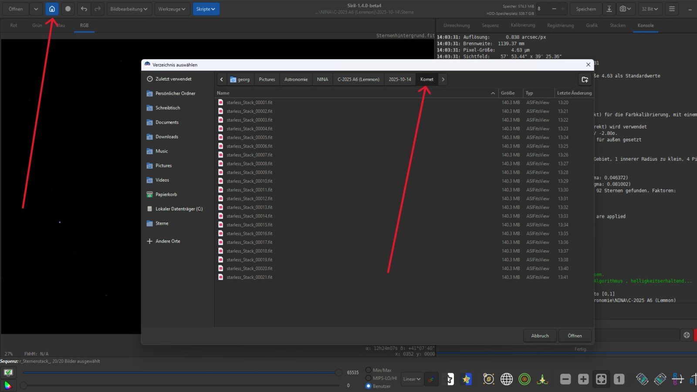Click the create new folder icon
The image size is (697, 392).
[x=585, y=79]
